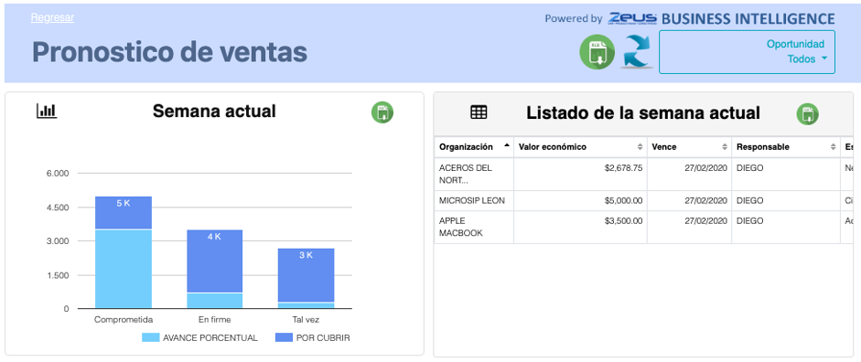The width and height of the screenshot is (861, 362).
Task: Export Listado de la semana actual to Excel
Action: click(808, 114)
